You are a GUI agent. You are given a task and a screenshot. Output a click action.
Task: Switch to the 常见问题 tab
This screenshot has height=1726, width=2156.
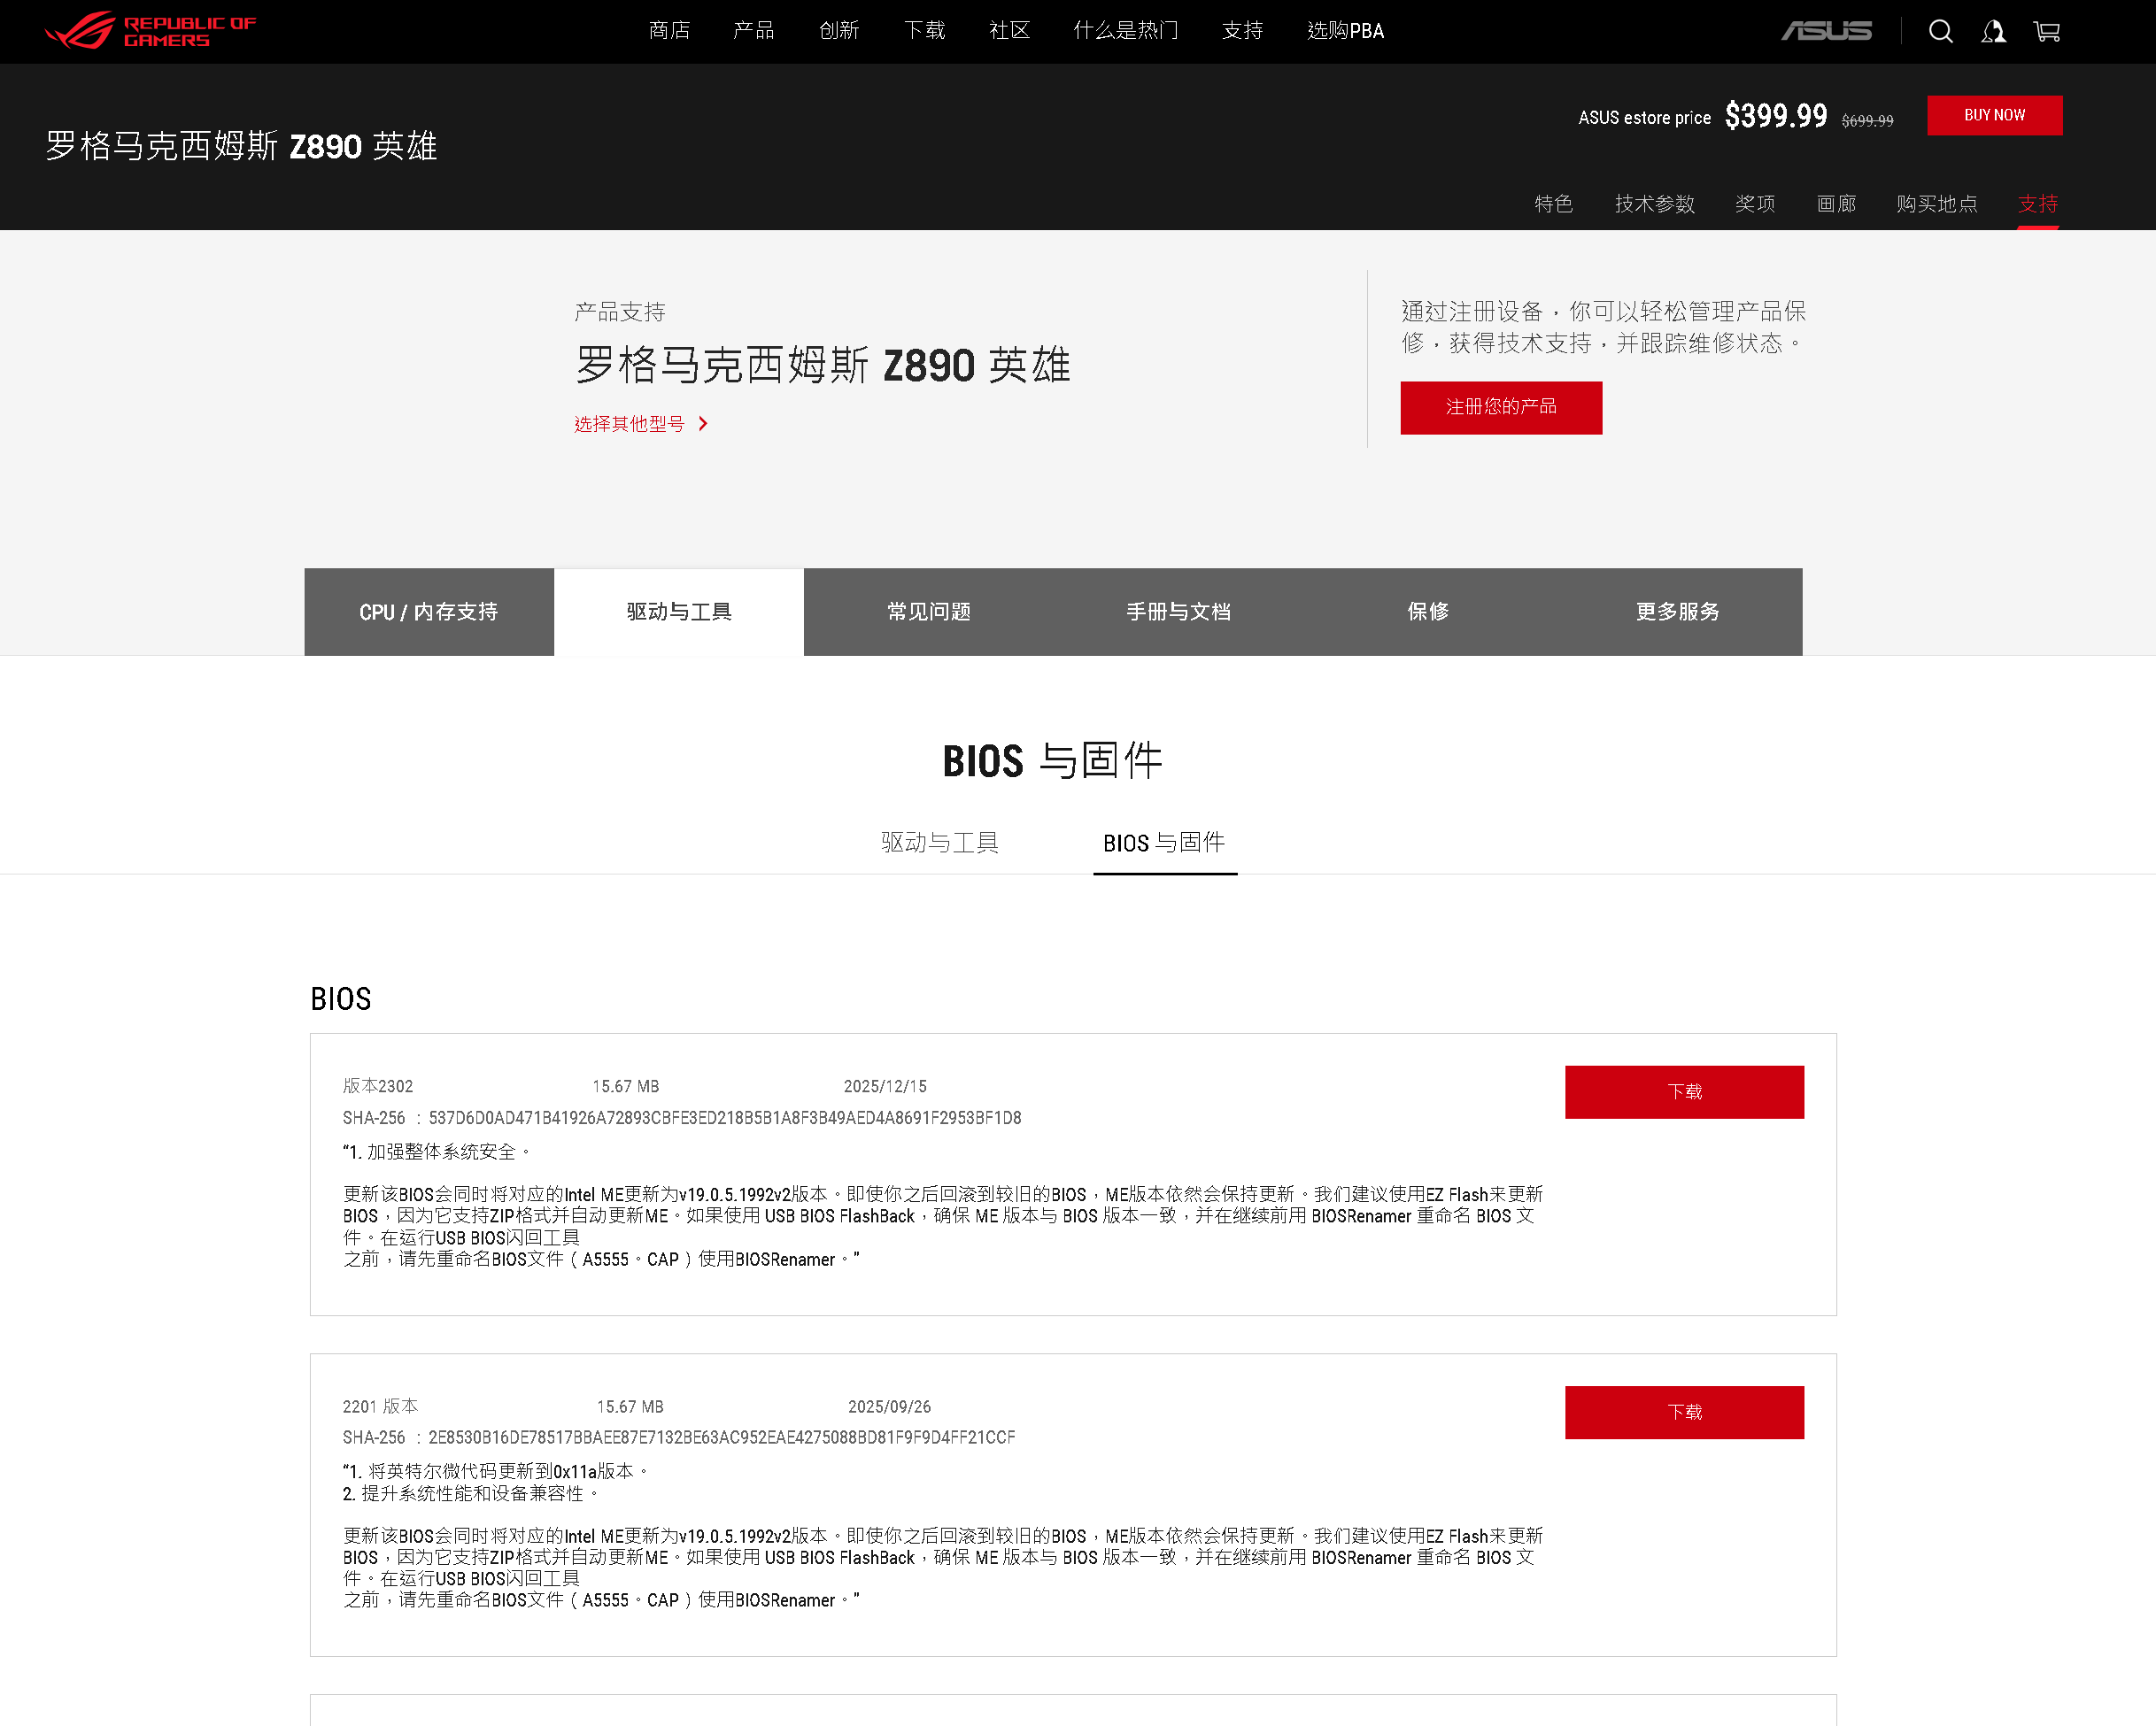[928, 612]
